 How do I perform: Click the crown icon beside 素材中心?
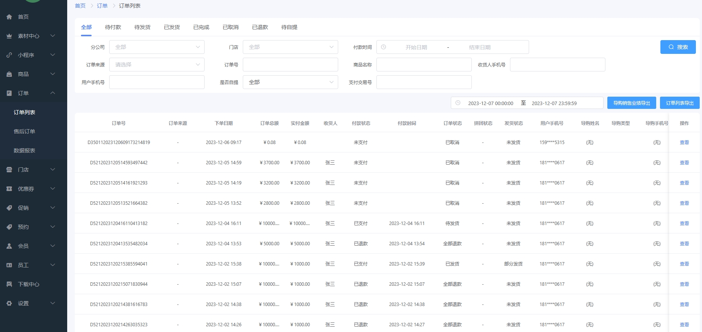[9, 36]
